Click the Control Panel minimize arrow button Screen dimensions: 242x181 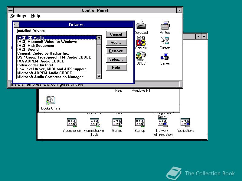click(179, 10)
